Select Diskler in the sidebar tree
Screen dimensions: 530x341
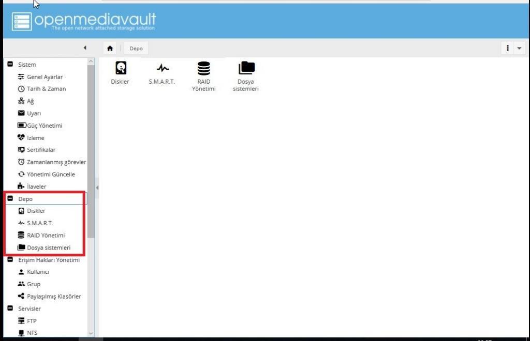tap(32, 211)
